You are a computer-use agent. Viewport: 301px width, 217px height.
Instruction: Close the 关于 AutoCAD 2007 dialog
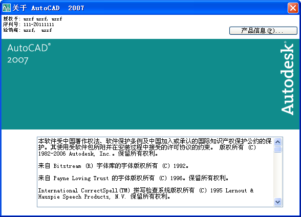tap(293, 8)
